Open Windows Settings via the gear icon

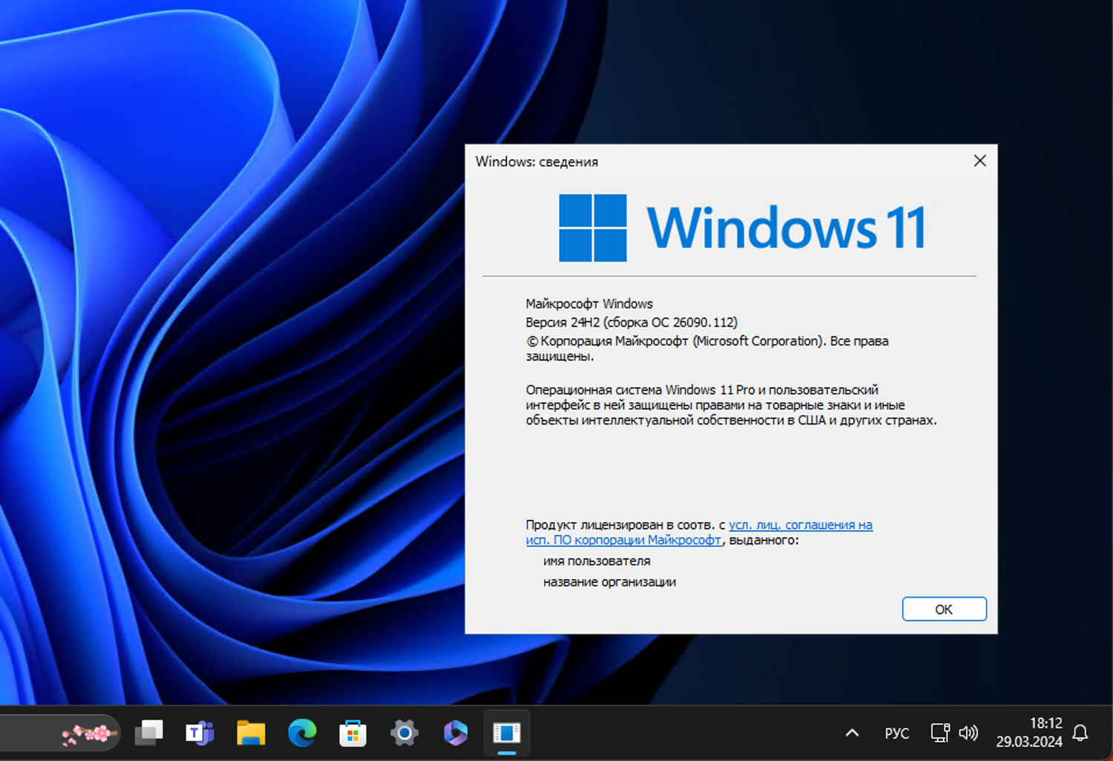(x=404, y=734)
